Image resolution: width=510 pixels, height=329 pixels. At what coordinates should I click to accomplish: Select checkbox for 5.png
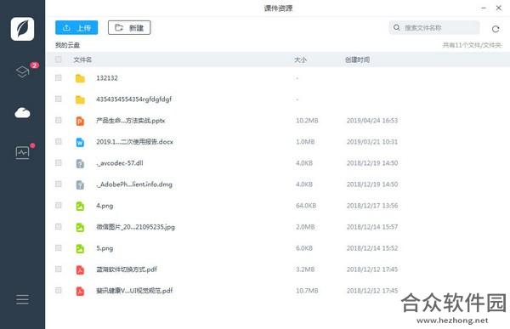[58, 248]
